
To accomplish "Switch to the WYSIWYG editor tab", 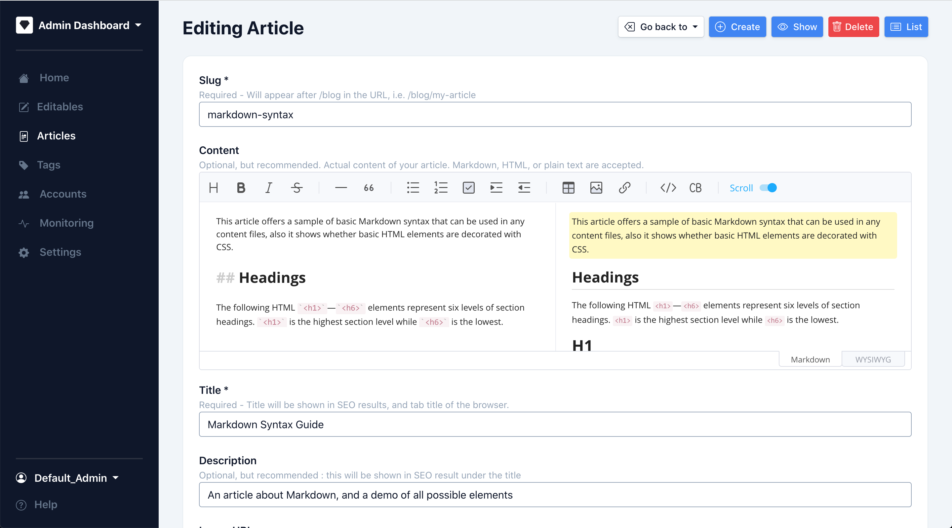I will tap(873, 359).
